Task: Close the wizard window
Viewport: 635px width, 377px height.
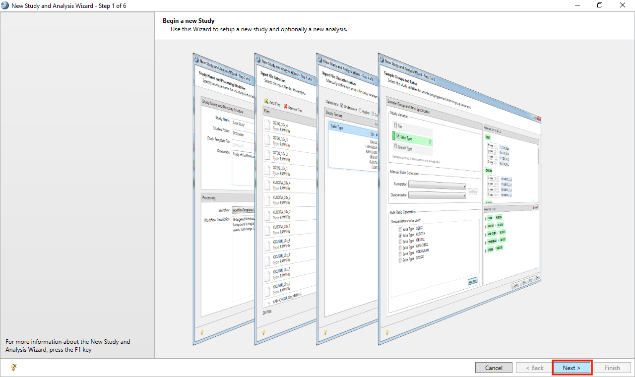Action: pos(623,5)
